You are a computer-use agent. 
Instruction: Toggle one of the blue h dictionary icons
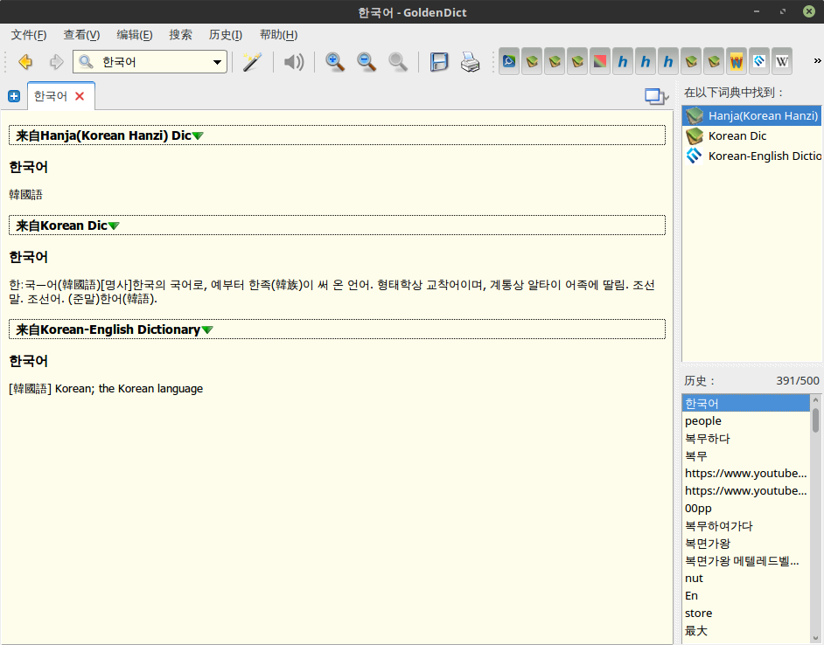622,60
